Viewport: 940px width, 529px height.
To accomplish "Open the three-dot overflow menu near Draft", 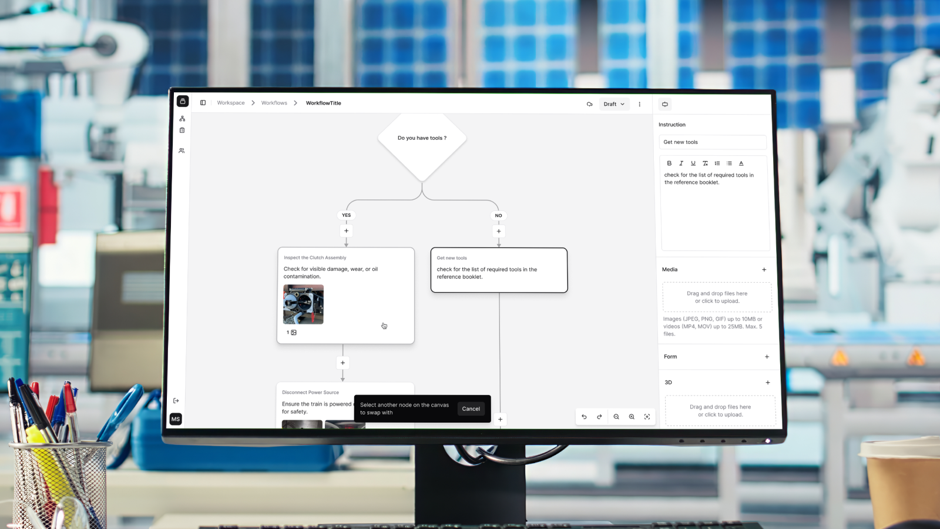I will pyautogui.click(x=640, y=104).
